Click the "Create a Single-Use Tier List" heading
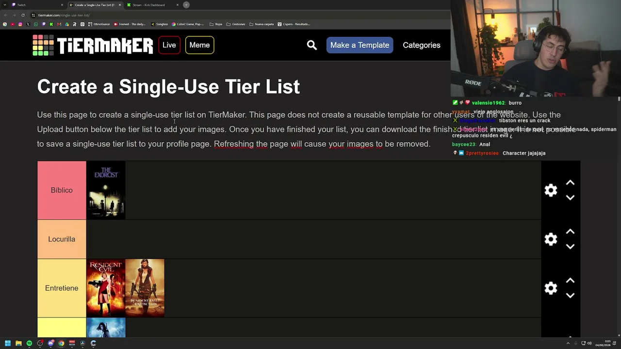Image resolution: width=621 pixels, height=349 pixels. click(168, 87)
